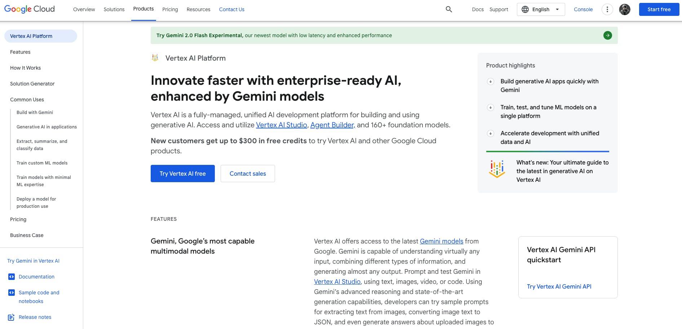Open the user profile avatar
This screenshot has height=329, width=682.
625,9
